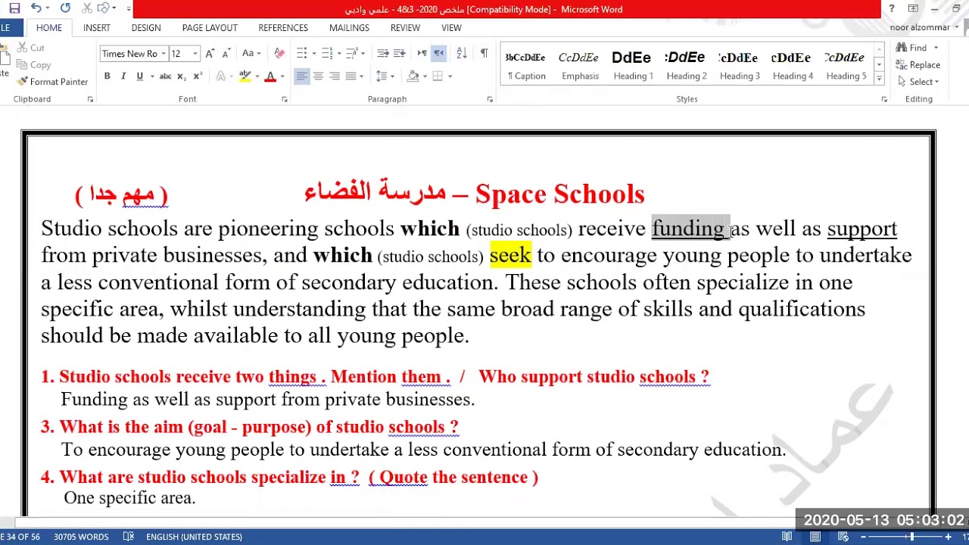This screenshot has height=545, width=969.
Task: Copy the selected text
Action: (33, 65)
